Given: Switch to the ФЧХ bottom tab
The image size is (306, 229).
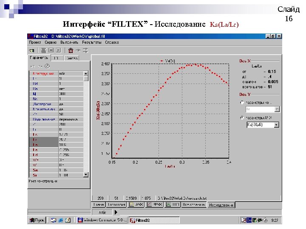Looking at the screenshot, I should coord(154,205).
